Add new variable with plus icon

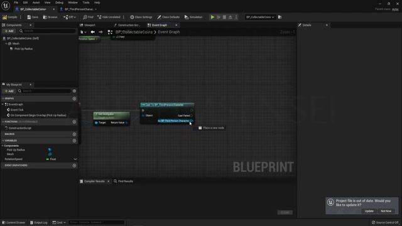pos(74,141)
